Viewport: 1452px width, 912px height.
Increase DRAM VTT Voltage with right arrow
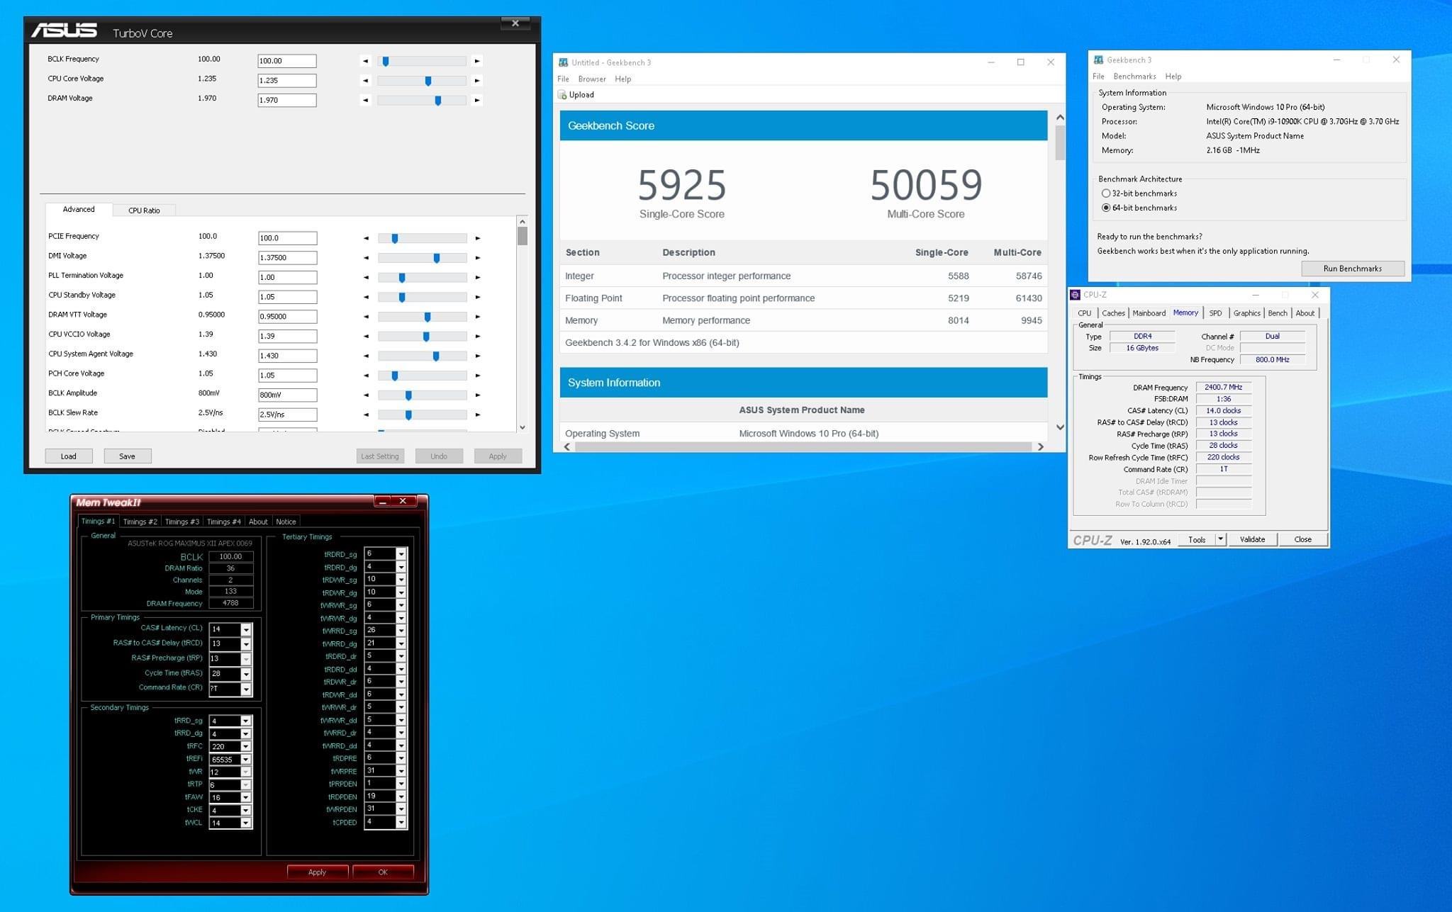(478, 317)
